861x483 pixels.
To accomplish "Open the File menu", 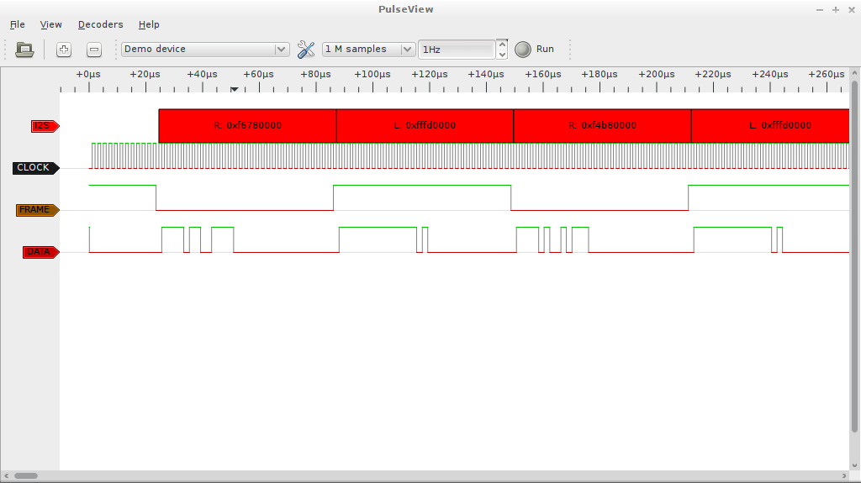I will point(17,24).
